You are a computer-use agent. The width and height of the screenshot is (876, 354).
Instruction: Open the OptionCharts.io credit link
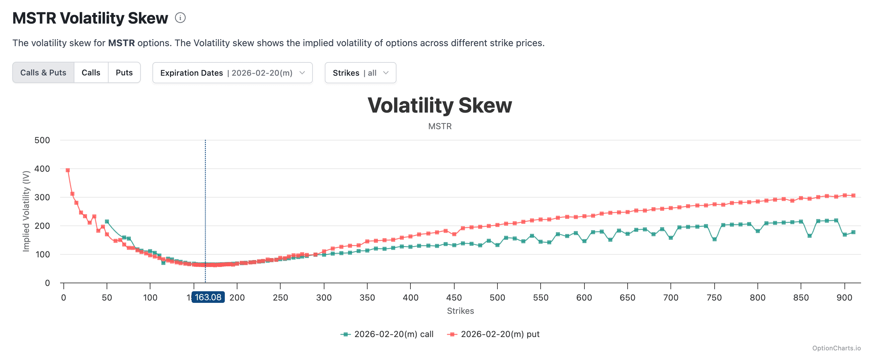pyautogui.click(x=836, y=348)
